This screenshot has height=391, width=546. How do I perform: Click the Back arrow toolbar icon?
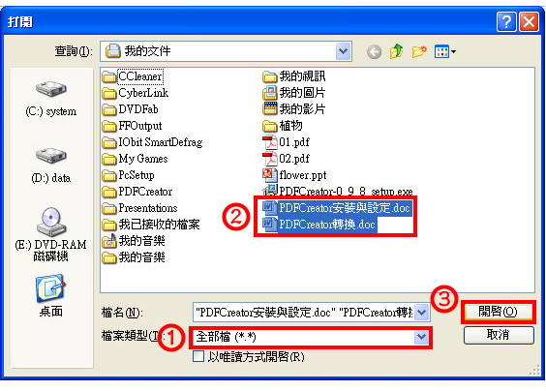(374, 52)
